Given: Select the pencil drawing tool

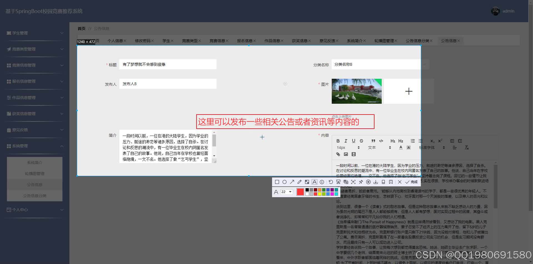Looking at the screenshot, I should (x=299, y=182).
